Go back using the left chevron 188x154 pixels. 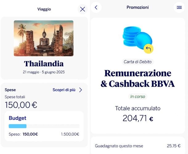96,7
